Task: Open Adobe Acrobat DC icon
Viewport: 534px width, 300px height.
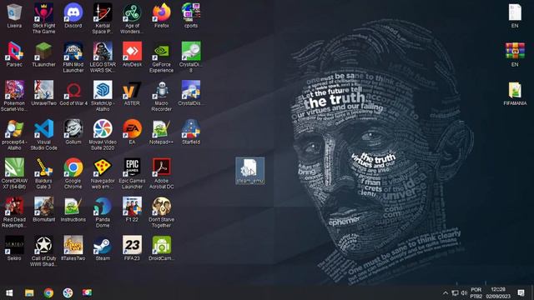Action: coord(161,174)
